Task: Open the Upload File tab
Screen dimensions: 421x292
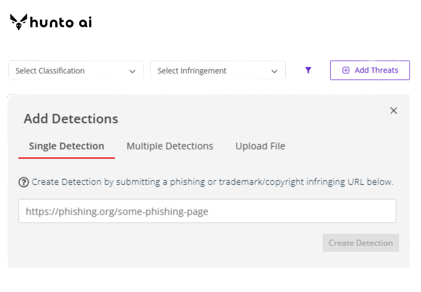Action: (x=260, y=146)
